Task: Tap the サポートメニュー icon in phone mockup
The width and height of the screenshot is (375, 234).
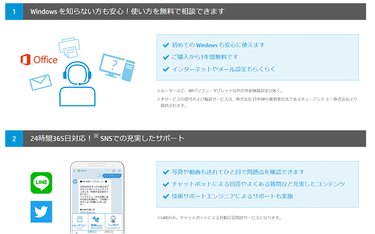Action: (x=80, y=220)
